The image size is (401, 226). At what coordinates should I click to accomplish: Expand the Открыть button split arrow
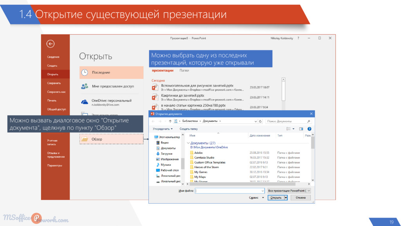click(x=286, y=198)
